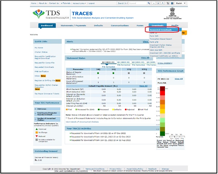Screen dimensions: 218x174
Task: Click the dark red top segment of performance graph
Action: coord(162,88)
